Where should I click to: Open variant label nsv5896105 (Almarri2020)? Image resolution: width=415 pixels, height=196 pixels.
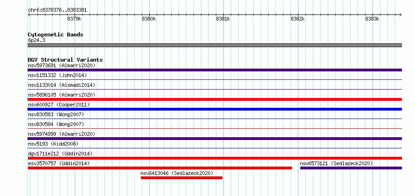point(62,95)
